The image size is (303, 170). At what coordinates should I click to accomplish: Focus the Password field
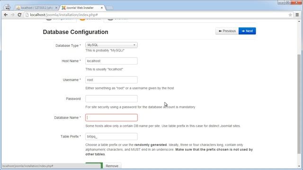[x=111, y=99]
